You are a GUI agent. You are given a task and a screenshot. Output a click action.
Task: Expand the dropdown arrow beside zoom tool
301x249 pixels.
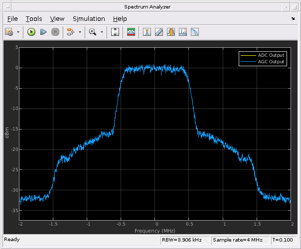click(102, 32)
